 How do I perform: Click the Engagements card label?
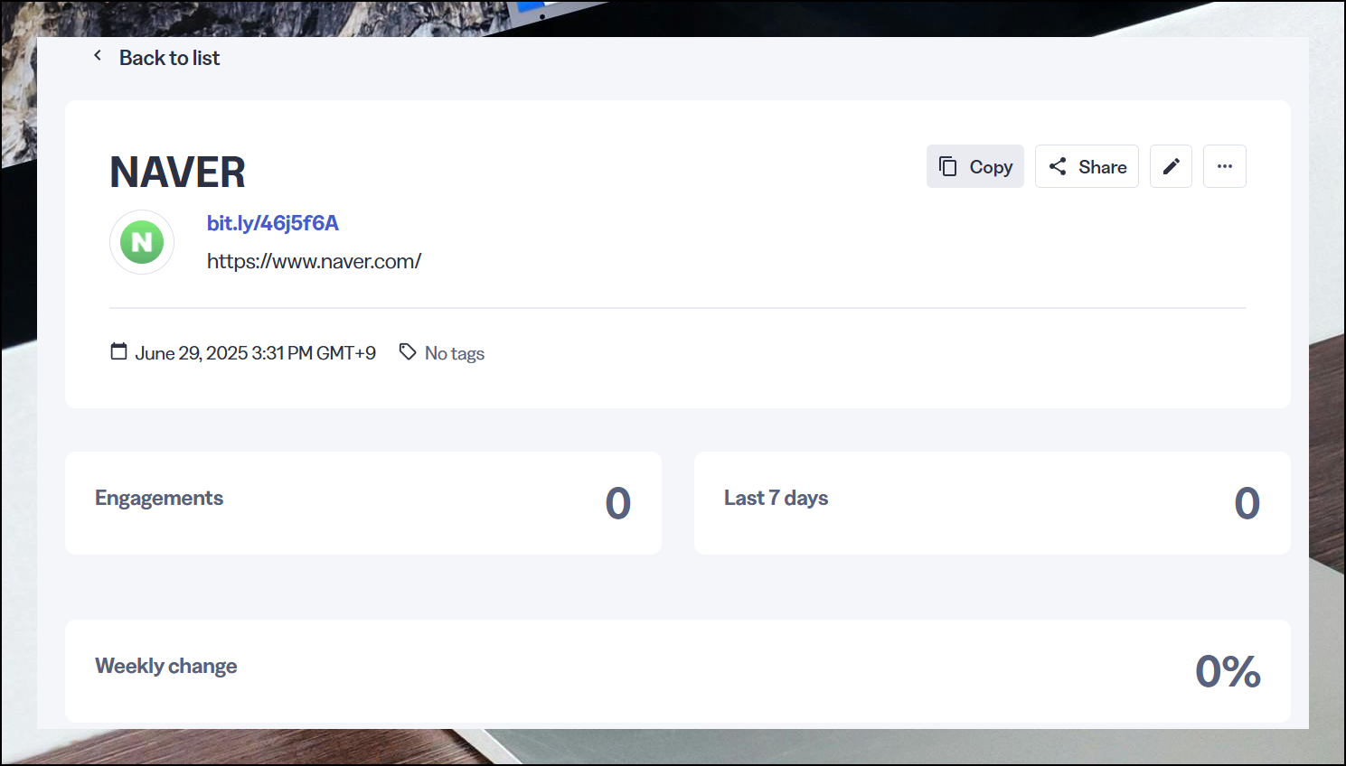coord(159,499)
